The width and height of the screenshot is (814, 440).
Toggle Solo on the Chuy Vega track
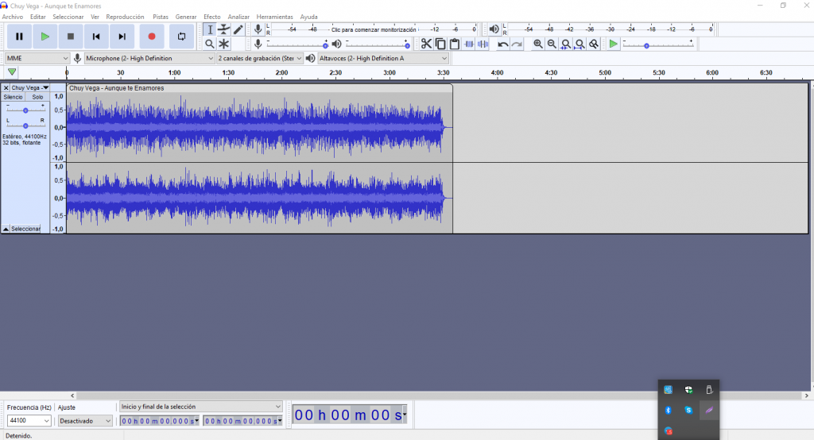coord(37,97)
